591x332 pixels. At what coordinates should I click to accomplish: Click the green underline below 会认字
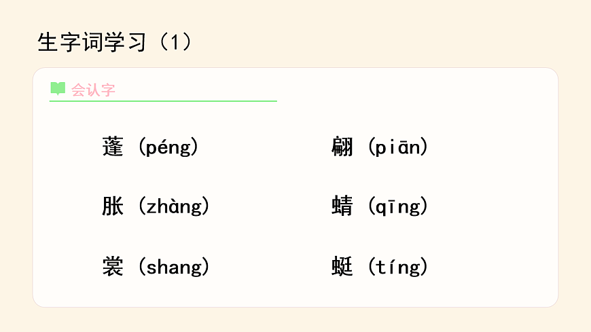point(163,101)
